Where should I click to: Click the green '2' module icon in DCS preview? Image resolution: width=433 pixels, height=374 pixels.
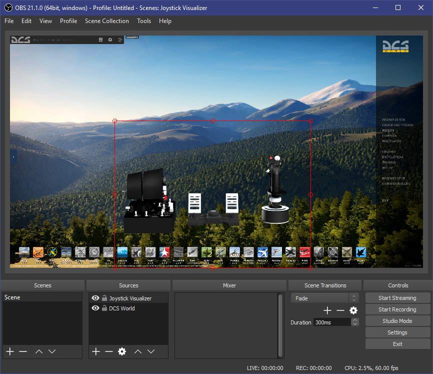tap(206, 252)
